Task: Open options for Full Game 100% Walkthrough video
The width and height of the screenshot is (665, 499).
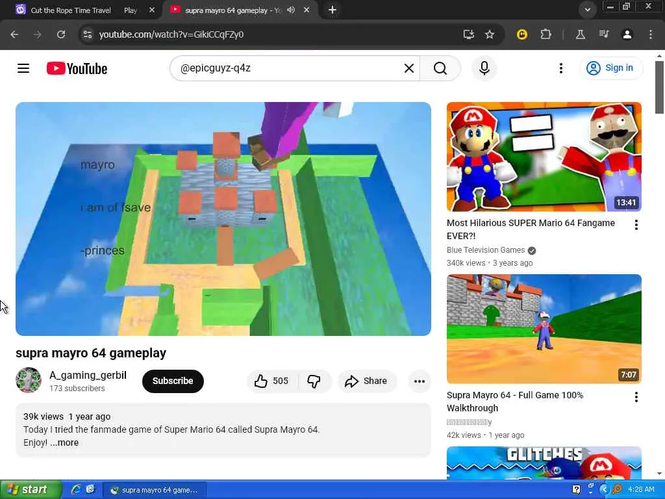Action: click(x=636, y=397)
